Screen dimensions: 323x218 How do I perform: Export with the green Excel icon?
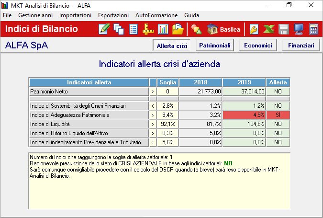(x=269, y=29)
